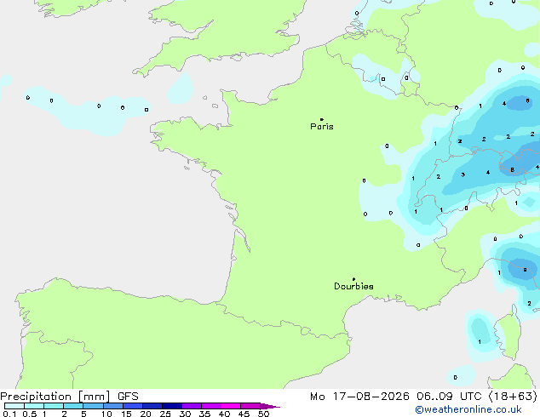Open the weatheronline.co.uk copyright link

468,409
